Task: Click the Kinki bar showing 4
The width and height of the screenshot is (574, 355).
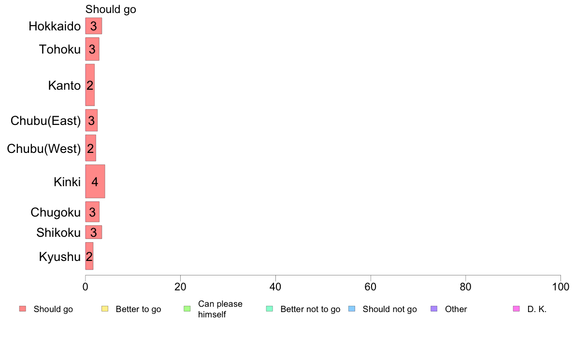Action: pos(95,181)
